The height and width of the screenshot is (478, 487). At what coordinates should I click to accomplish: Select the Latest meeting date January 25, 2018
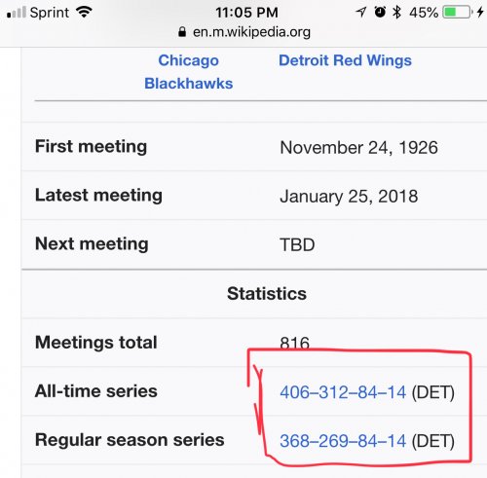[x=349, y=197]
